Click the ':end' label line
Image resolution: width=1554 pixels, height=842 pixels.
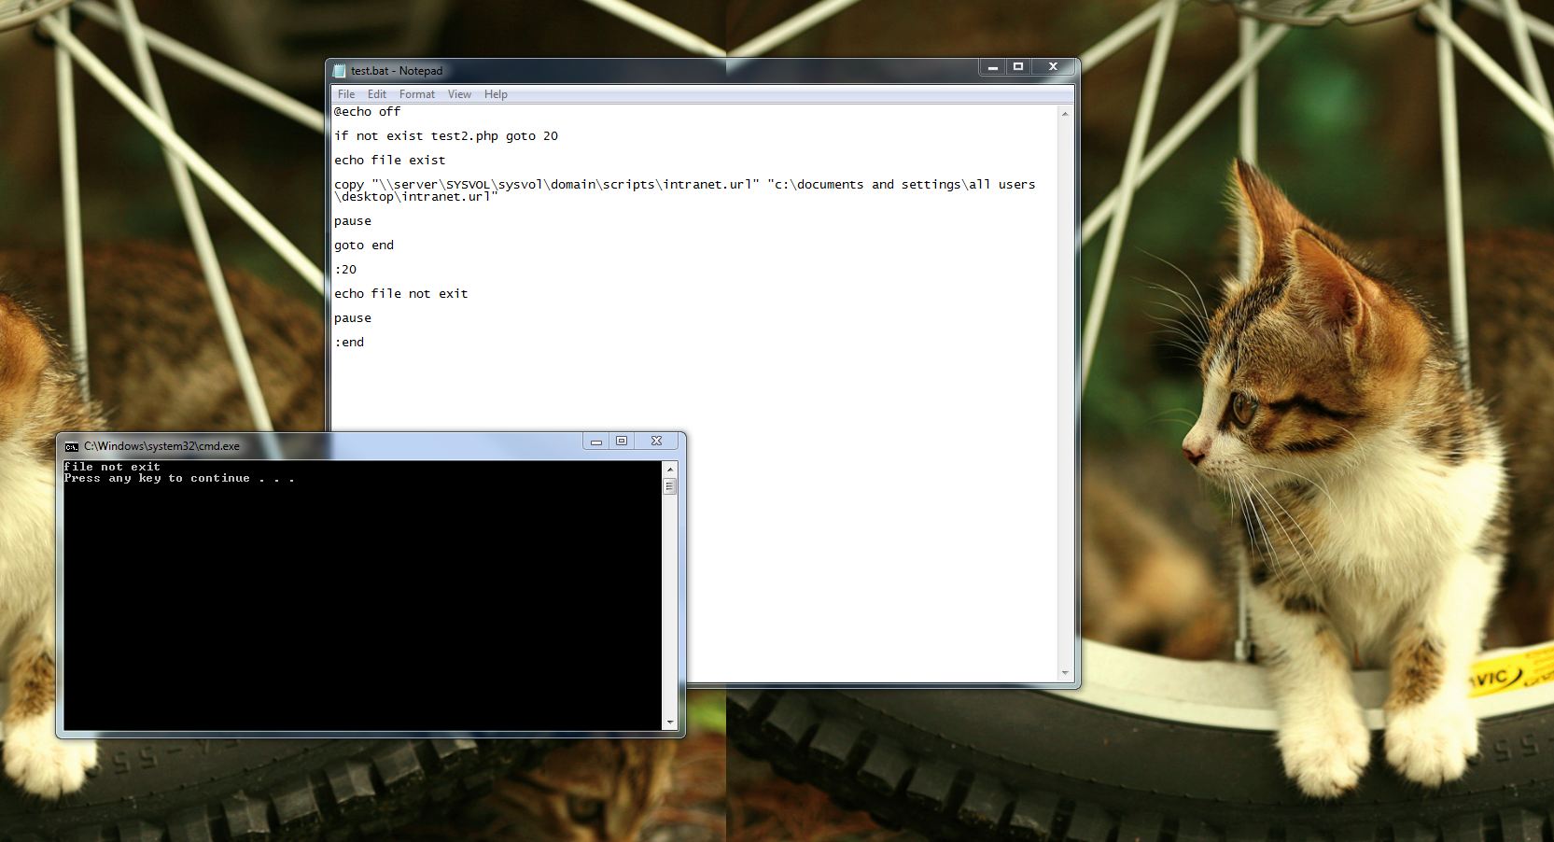coord(349,342)
